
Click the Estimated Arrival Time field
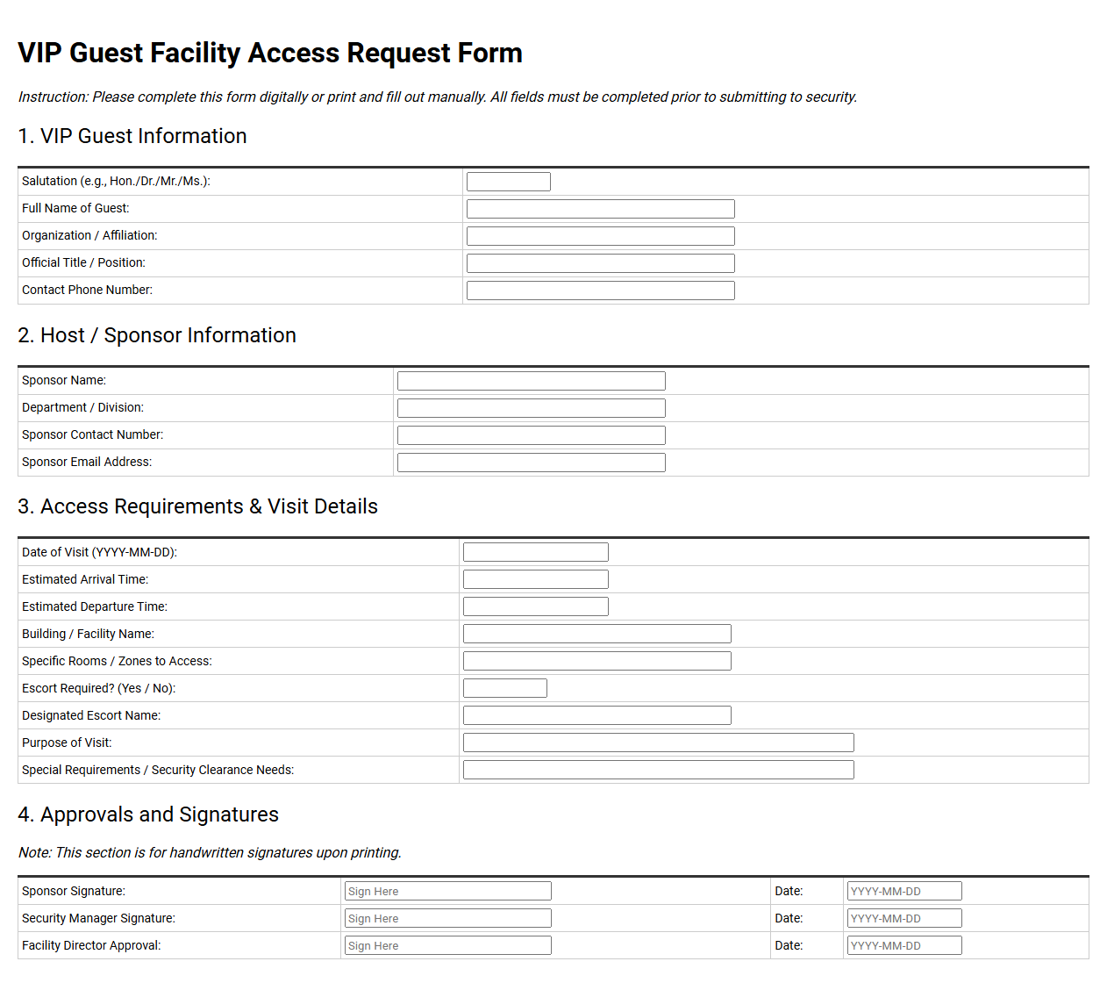(536, 579)
